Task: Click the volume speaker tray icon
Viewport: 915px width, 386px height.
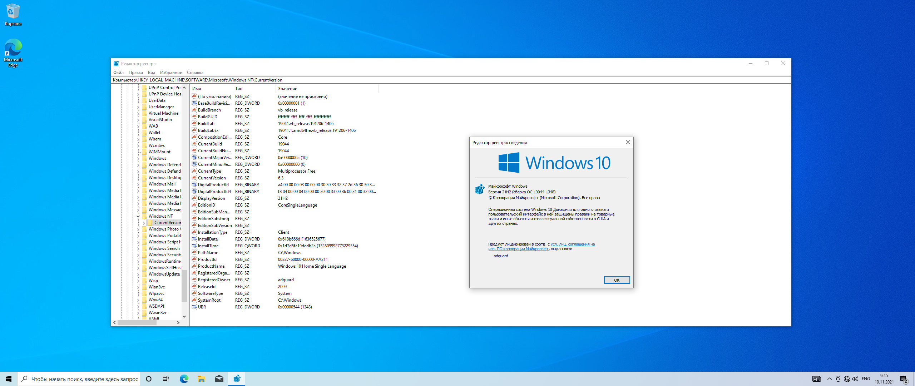Action: (855, 379)
